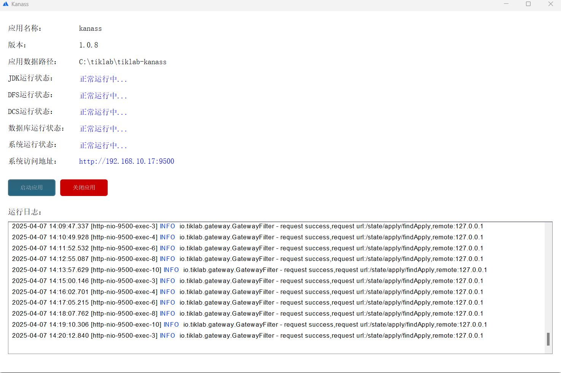Click the red 关闭应用 button
The width and height of the screenshot is (561, 373).
coord(84,188)
